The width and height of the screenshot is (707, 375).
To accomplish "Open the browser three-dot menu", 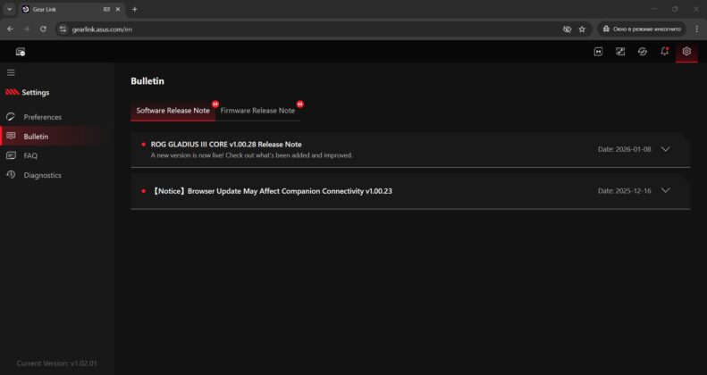I will (x=697, y=29).
